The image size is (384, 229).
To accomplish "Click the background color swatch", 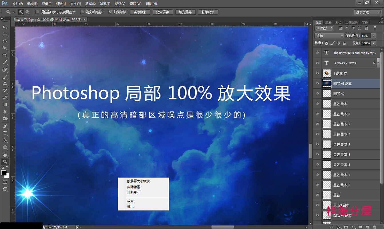I will [7, 175].
